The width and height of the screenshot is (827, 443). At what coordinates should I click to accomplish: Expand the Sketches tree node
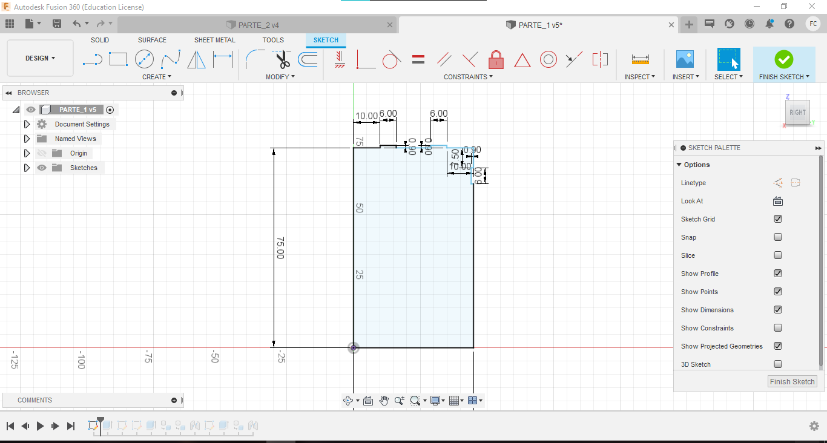pos(27,168)
